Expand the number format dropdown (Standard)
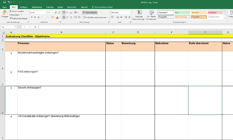The width and height of the screenshot is (233, 140). pos(130,13)
